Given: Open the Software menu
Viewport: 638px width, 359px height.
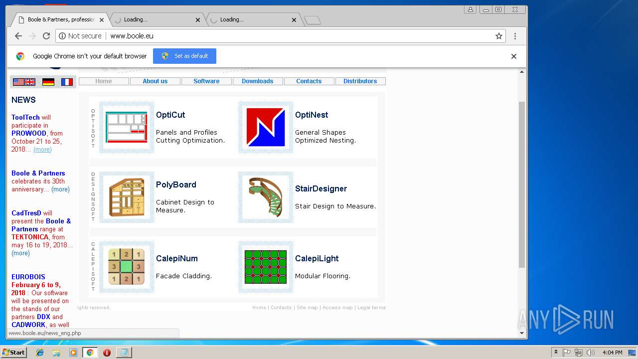Looking at the screenshot, I should tap(206, 81).
